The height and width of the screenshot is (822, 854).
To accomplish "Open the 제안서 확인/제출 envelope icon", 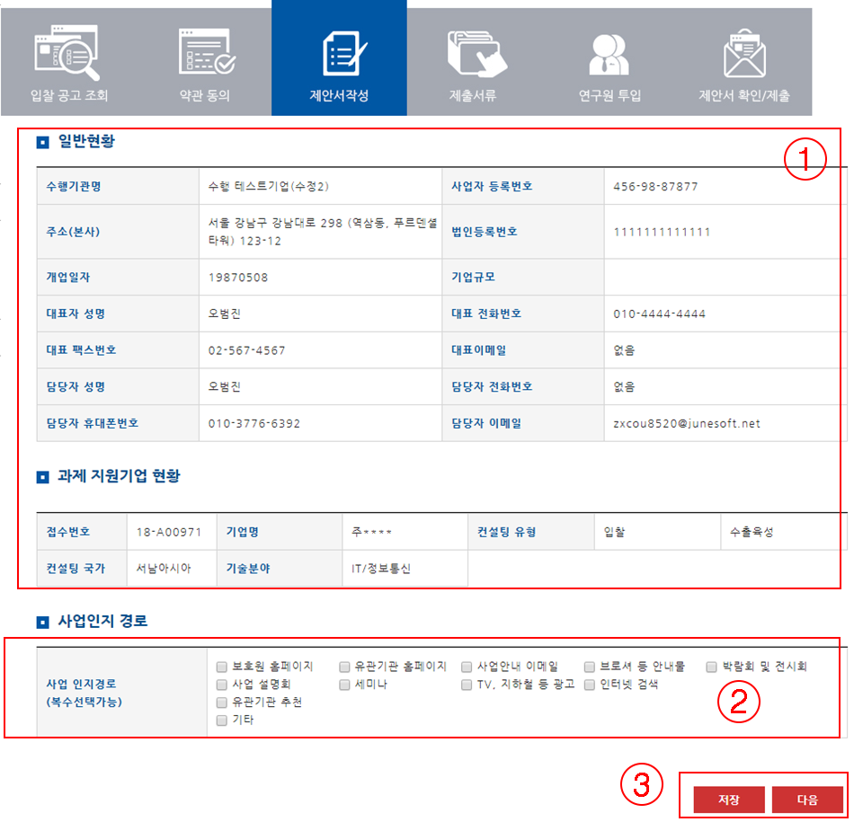I will (744, 52).
